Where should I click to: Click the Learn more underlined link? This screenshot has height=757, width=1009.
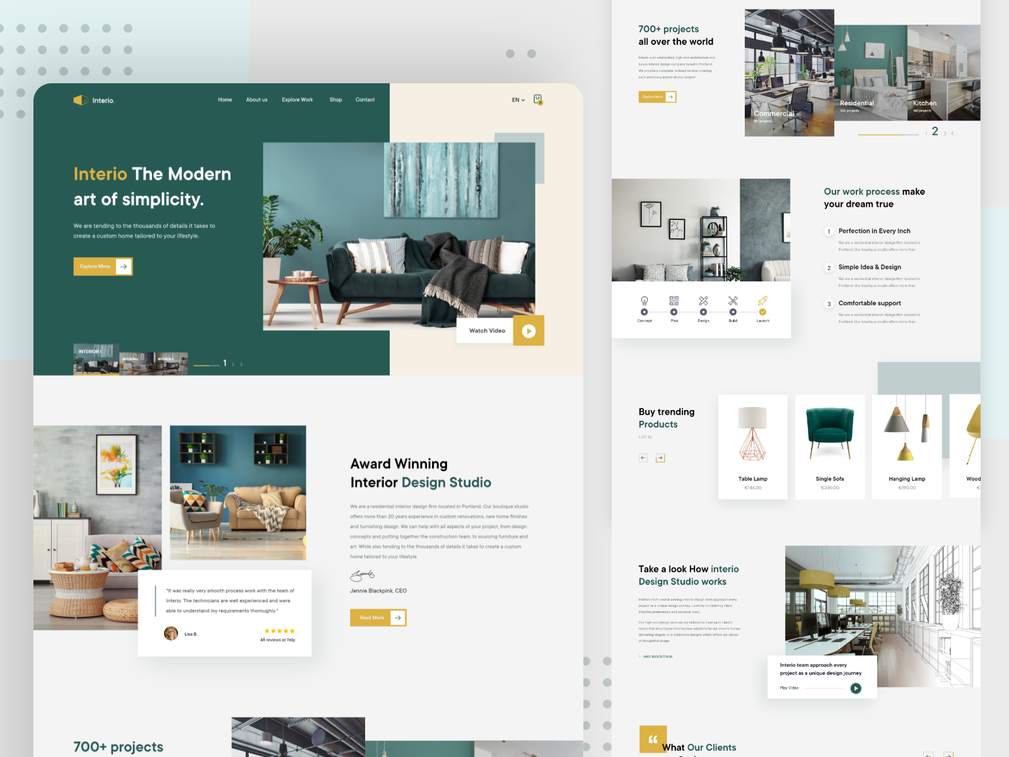tap(657, 656)
